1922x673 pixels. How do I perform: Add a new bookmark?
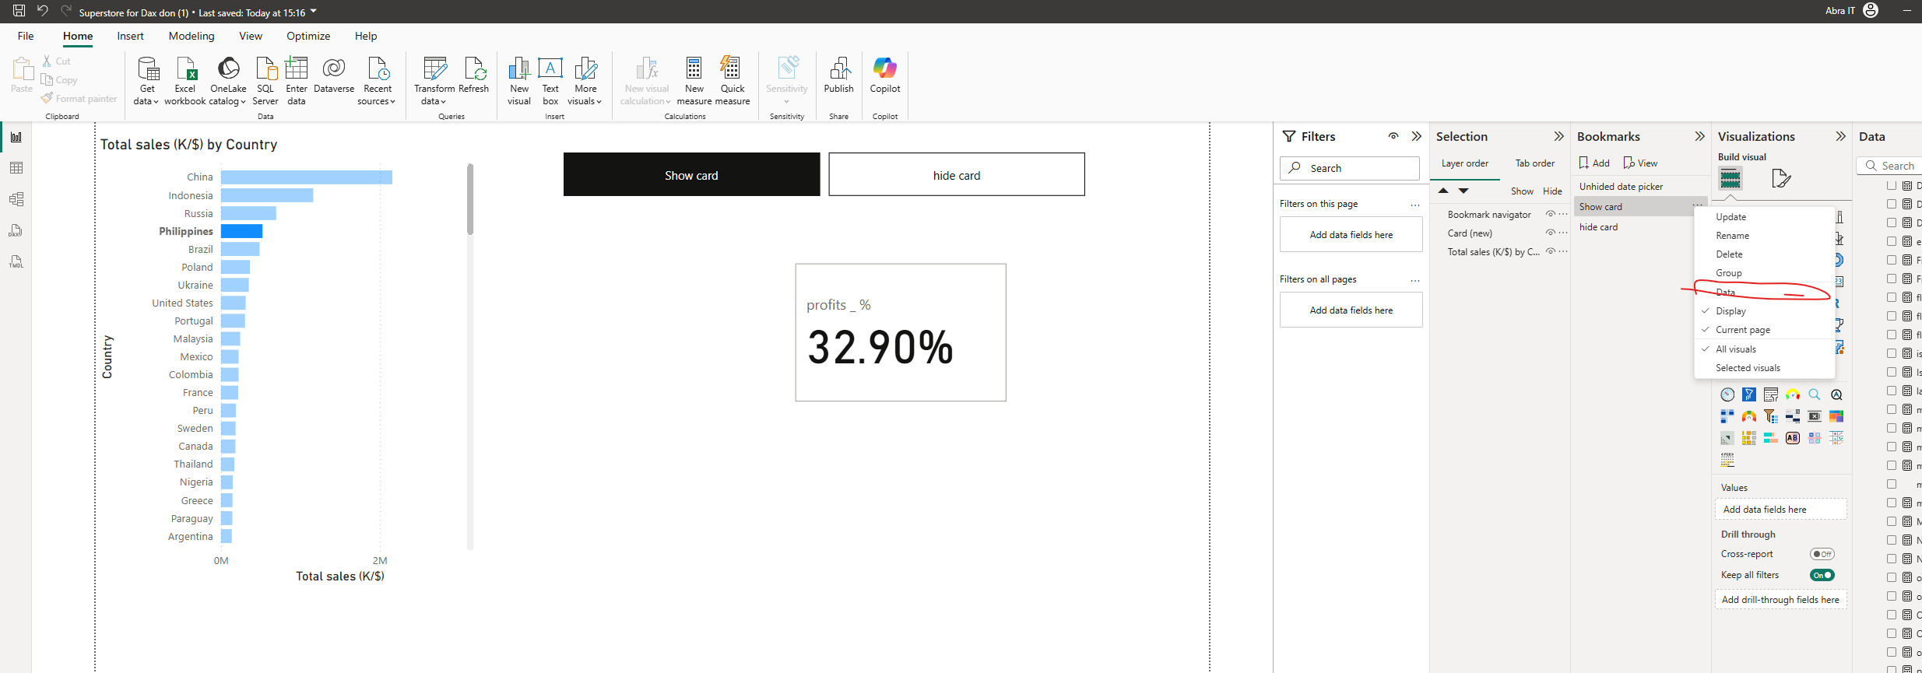1594,163
